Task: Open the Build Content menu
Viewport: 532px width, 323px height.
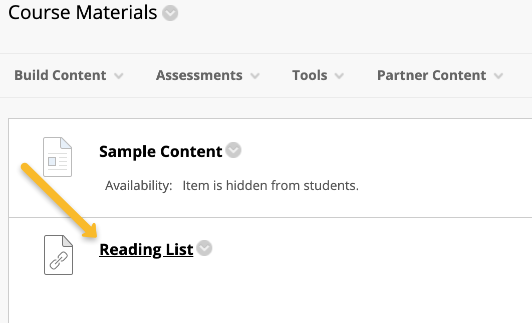Action: pyautogui.click(x=60, y=75)
